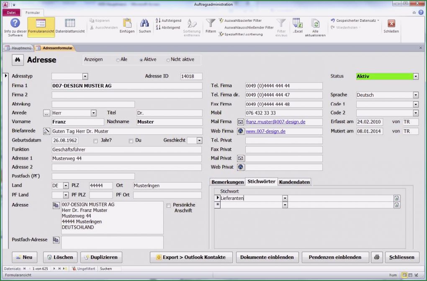The height and width of the screenshot is (281, 427).
Task: Open the Datei menu
Action: [11, 13]
